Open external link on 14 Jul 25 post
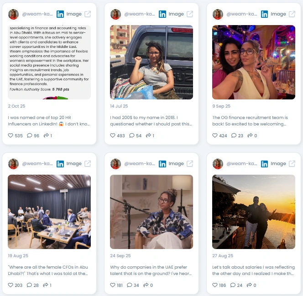The image size is (303, 296). point(190,14)
